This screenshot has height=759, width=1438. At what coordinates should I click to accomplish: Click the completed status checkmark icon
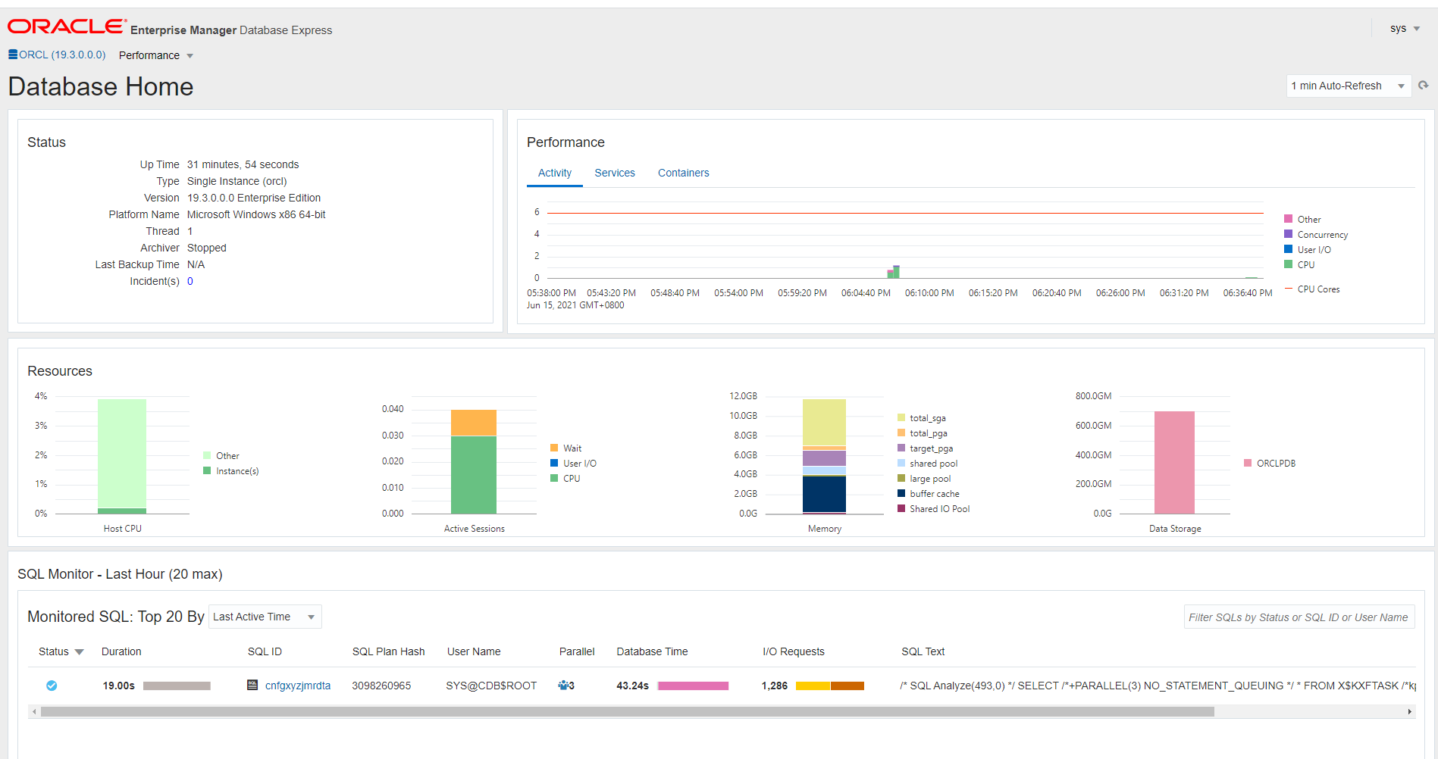(x=52, y=686)
